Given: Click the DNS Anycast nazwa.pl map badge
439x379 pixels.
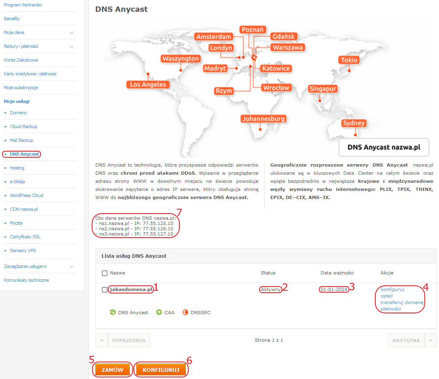Looking at the screenshot, I should [x=384, y=148].
